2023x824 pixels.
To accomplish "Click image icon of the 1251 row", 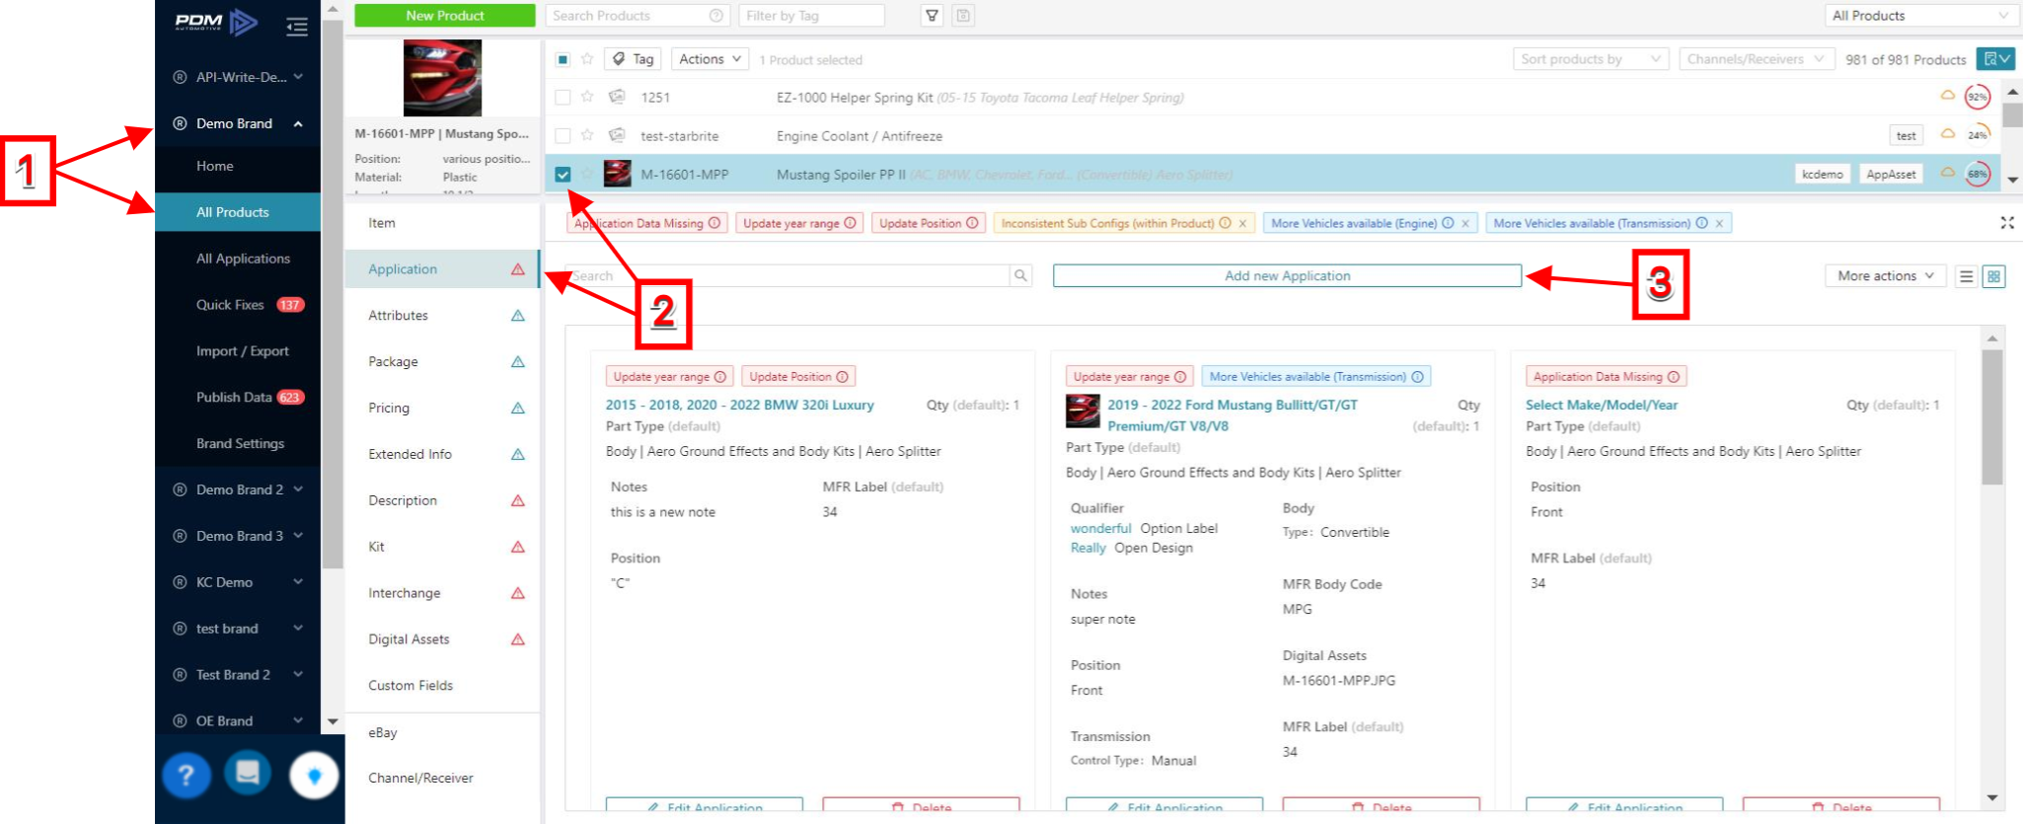I will click(x=617, y=97).
